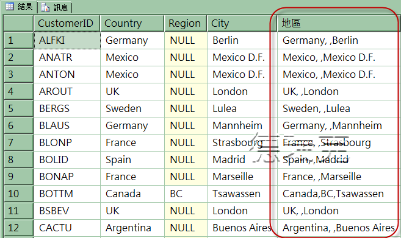
Task: Click the BONAP customer ID cell
Action: pos(67,177)
